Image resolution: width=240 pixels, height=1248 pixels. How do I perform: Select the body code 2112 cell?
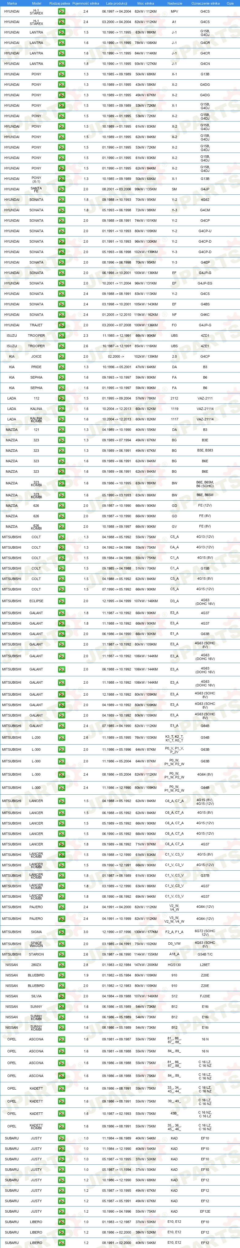pos(174,398)
